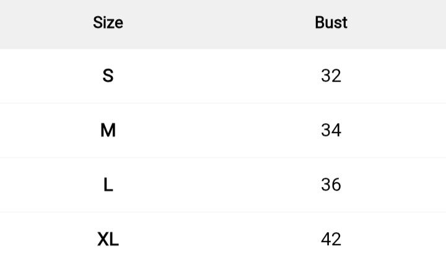Click gray header area right of Bust

[403, 23]
